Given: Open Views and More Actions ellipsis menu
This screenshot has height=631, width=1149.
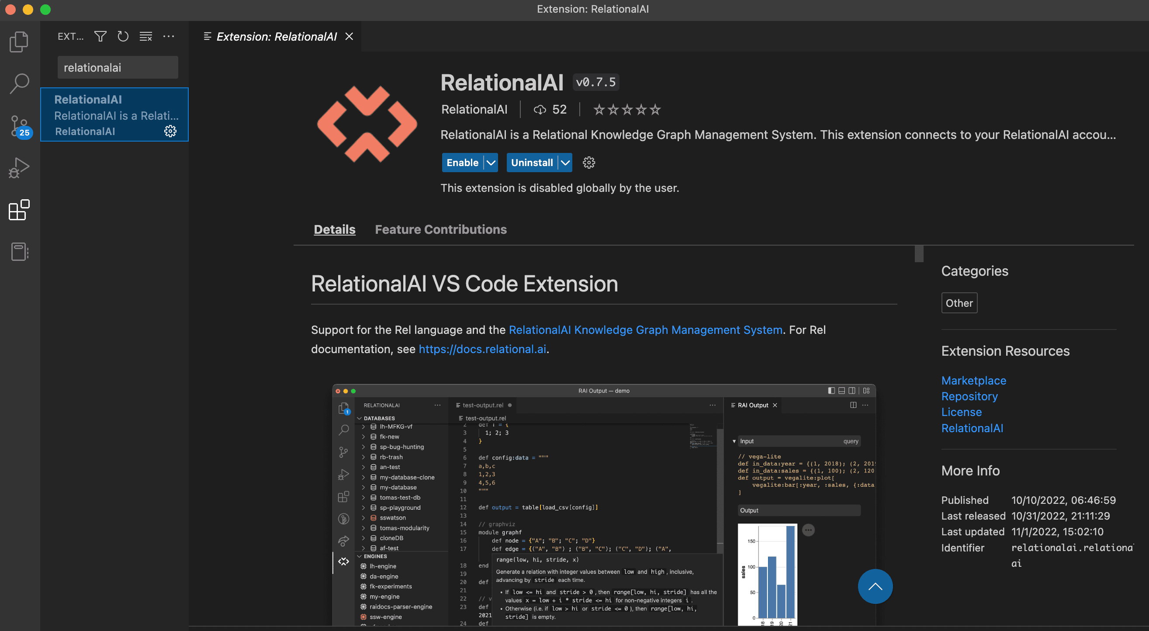Looking at the screenshot, I should click(x=169, y=36).
